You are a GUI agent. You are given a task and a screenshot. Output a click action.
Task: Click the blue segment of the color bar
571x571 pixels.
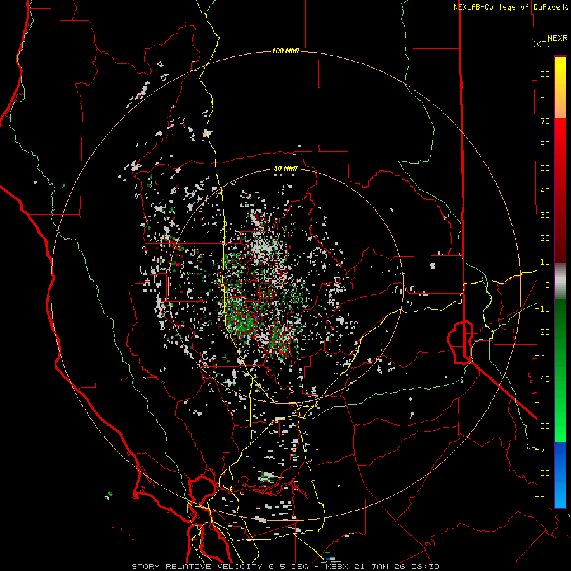[560, 475]
